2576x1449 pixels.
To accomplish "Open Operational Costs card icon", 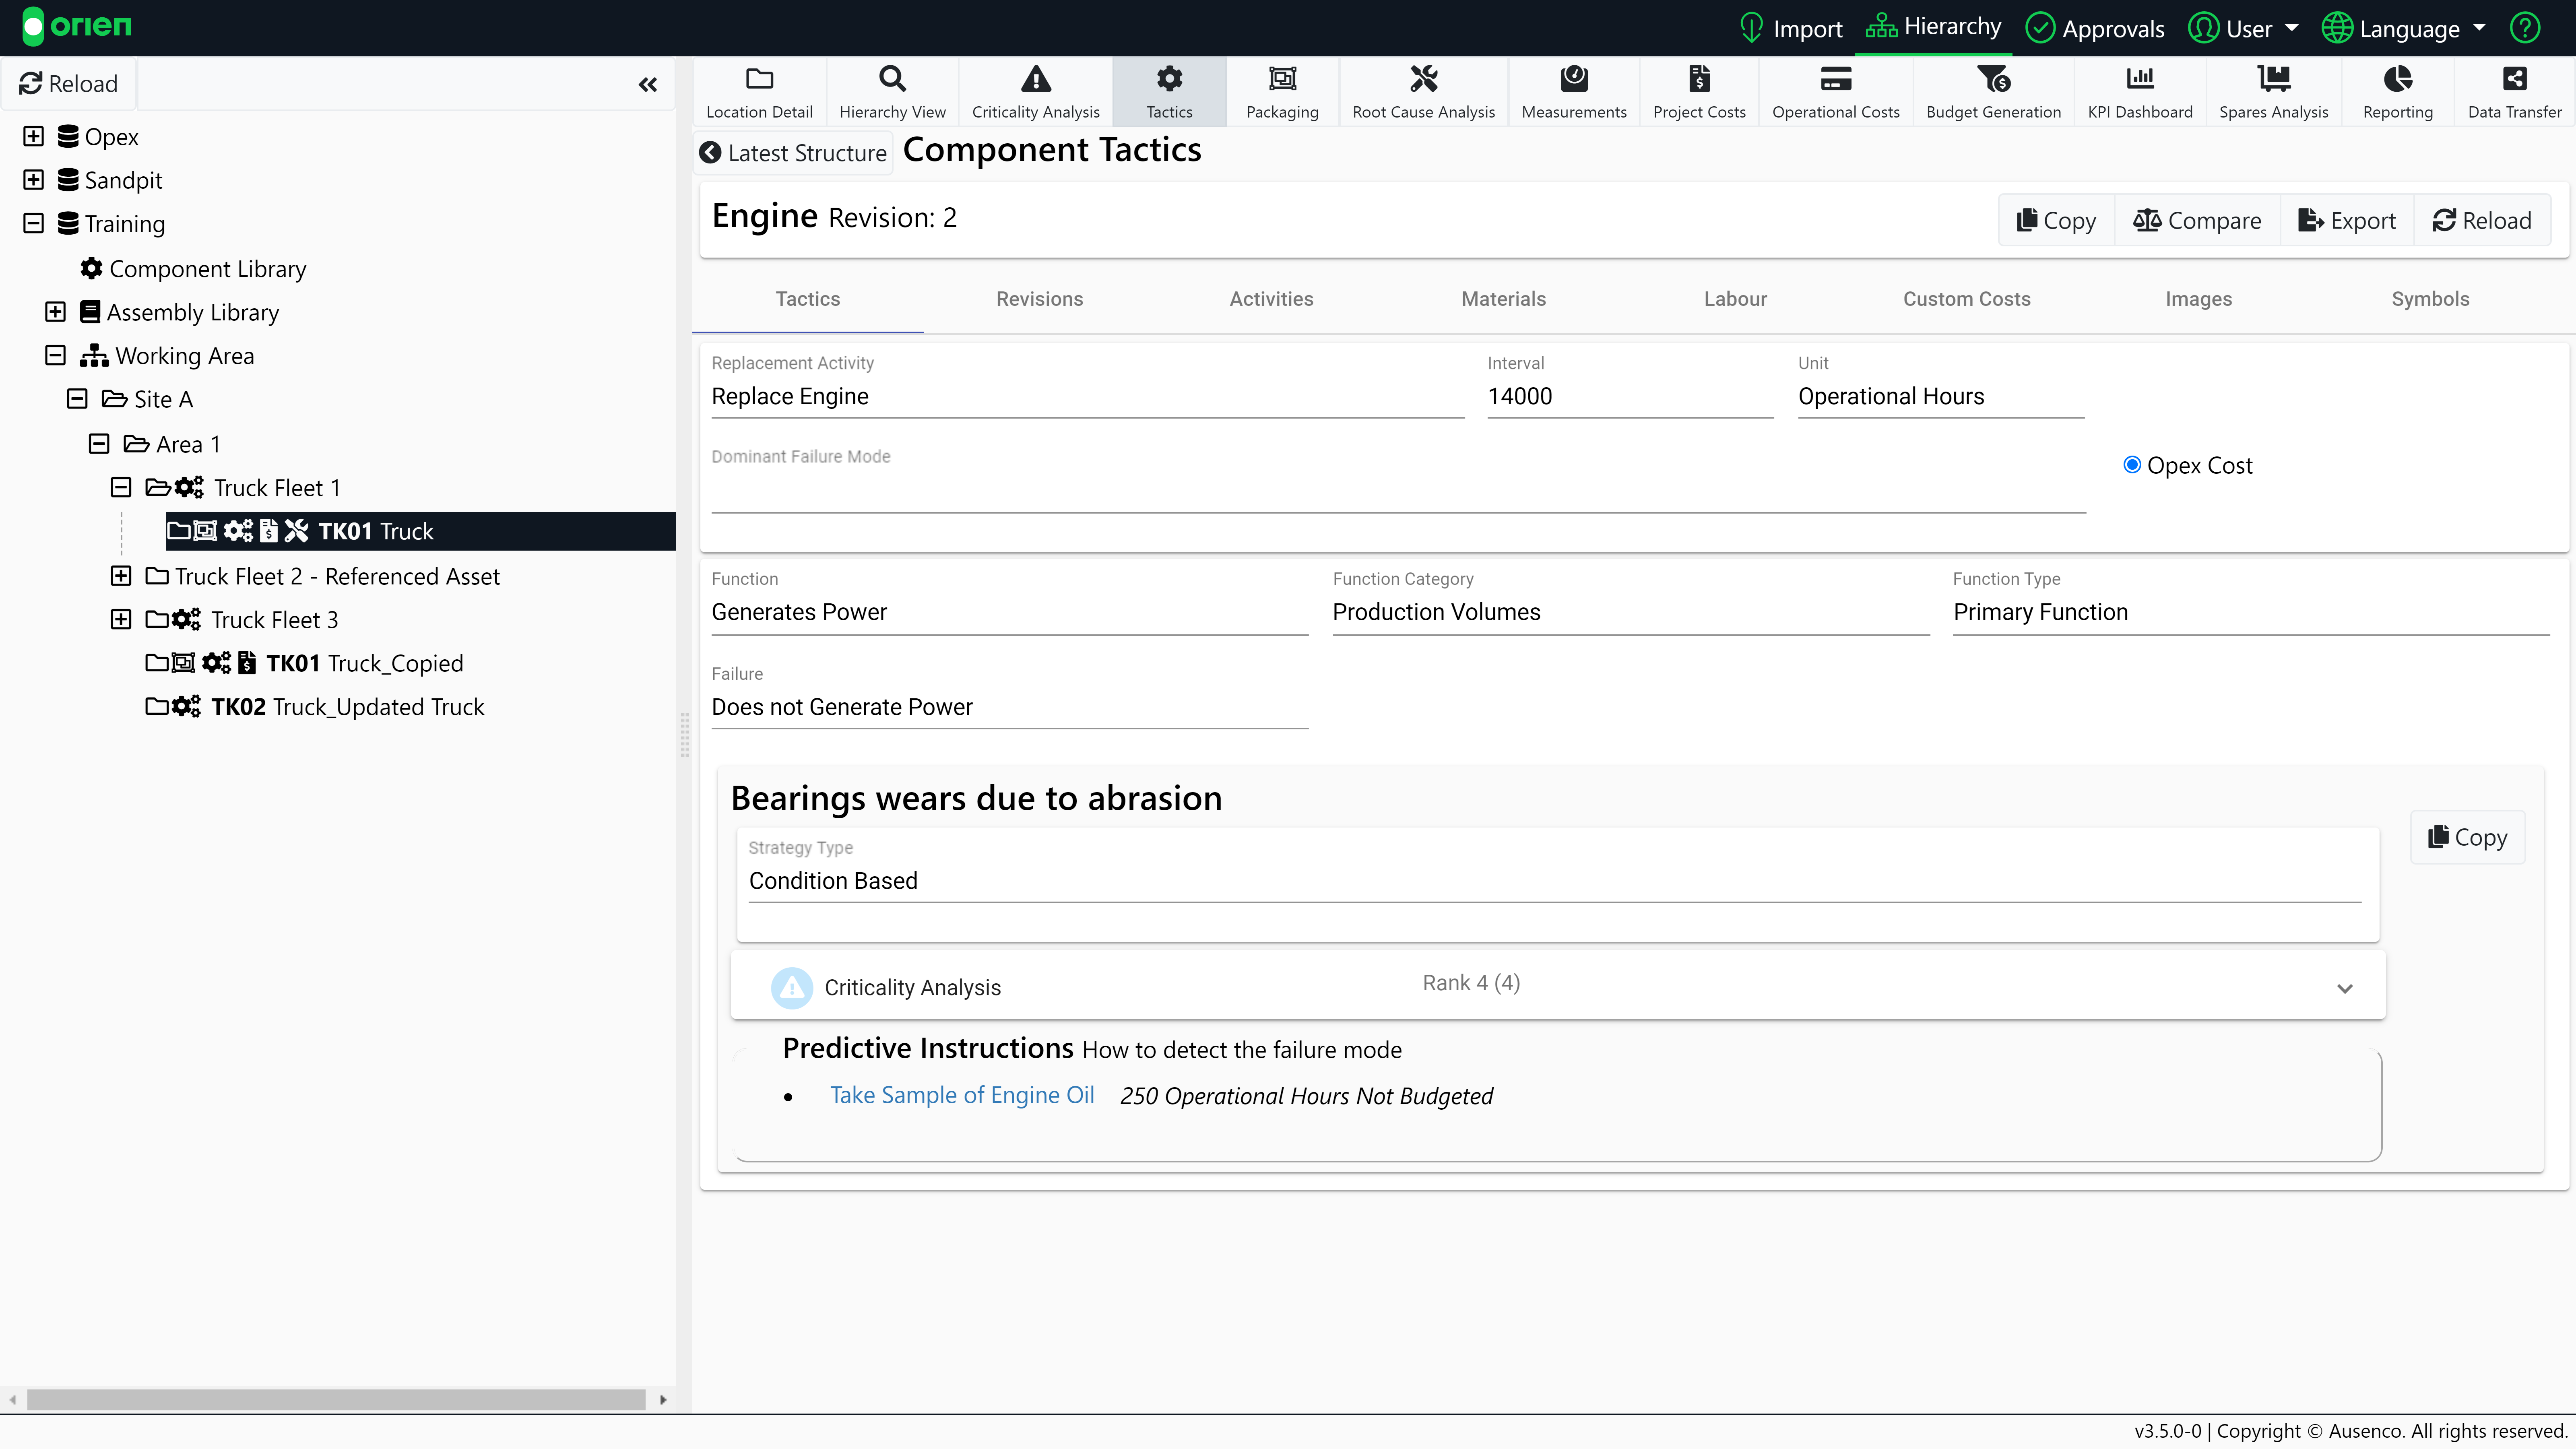I will [x=1836, y=78].
